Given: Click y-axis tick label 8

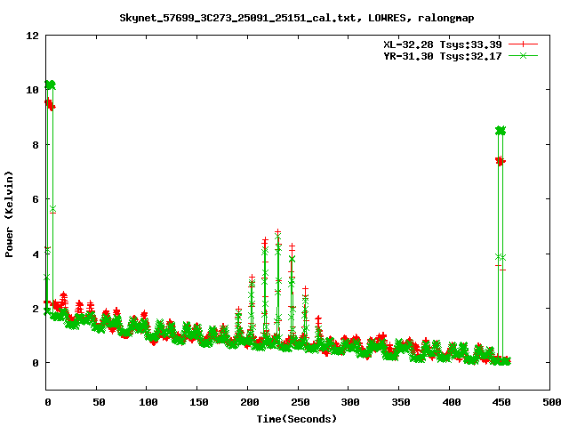Looking at the screenshot, I should pos(36,145).
